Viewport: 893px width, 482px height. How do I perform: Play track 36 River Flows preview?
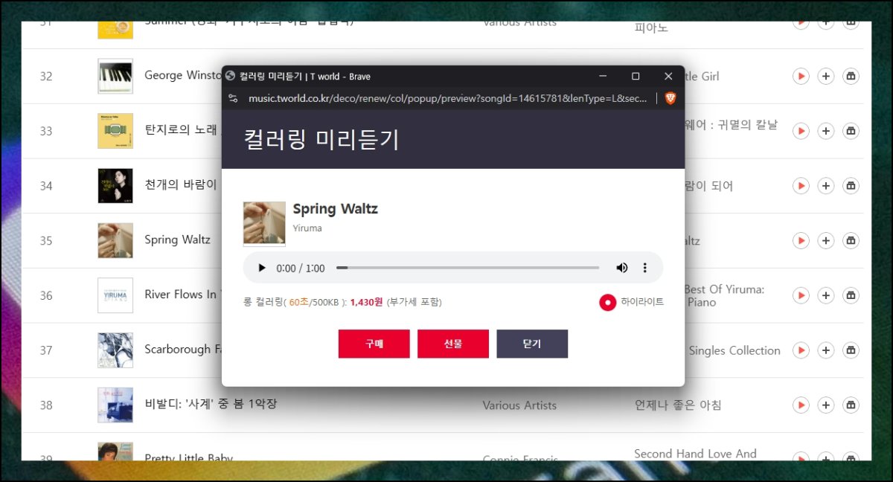(x=801, y=295)
